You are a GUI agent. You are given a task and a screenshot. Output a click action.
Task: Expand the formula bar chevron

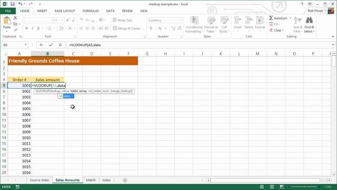tap(333, 45)
